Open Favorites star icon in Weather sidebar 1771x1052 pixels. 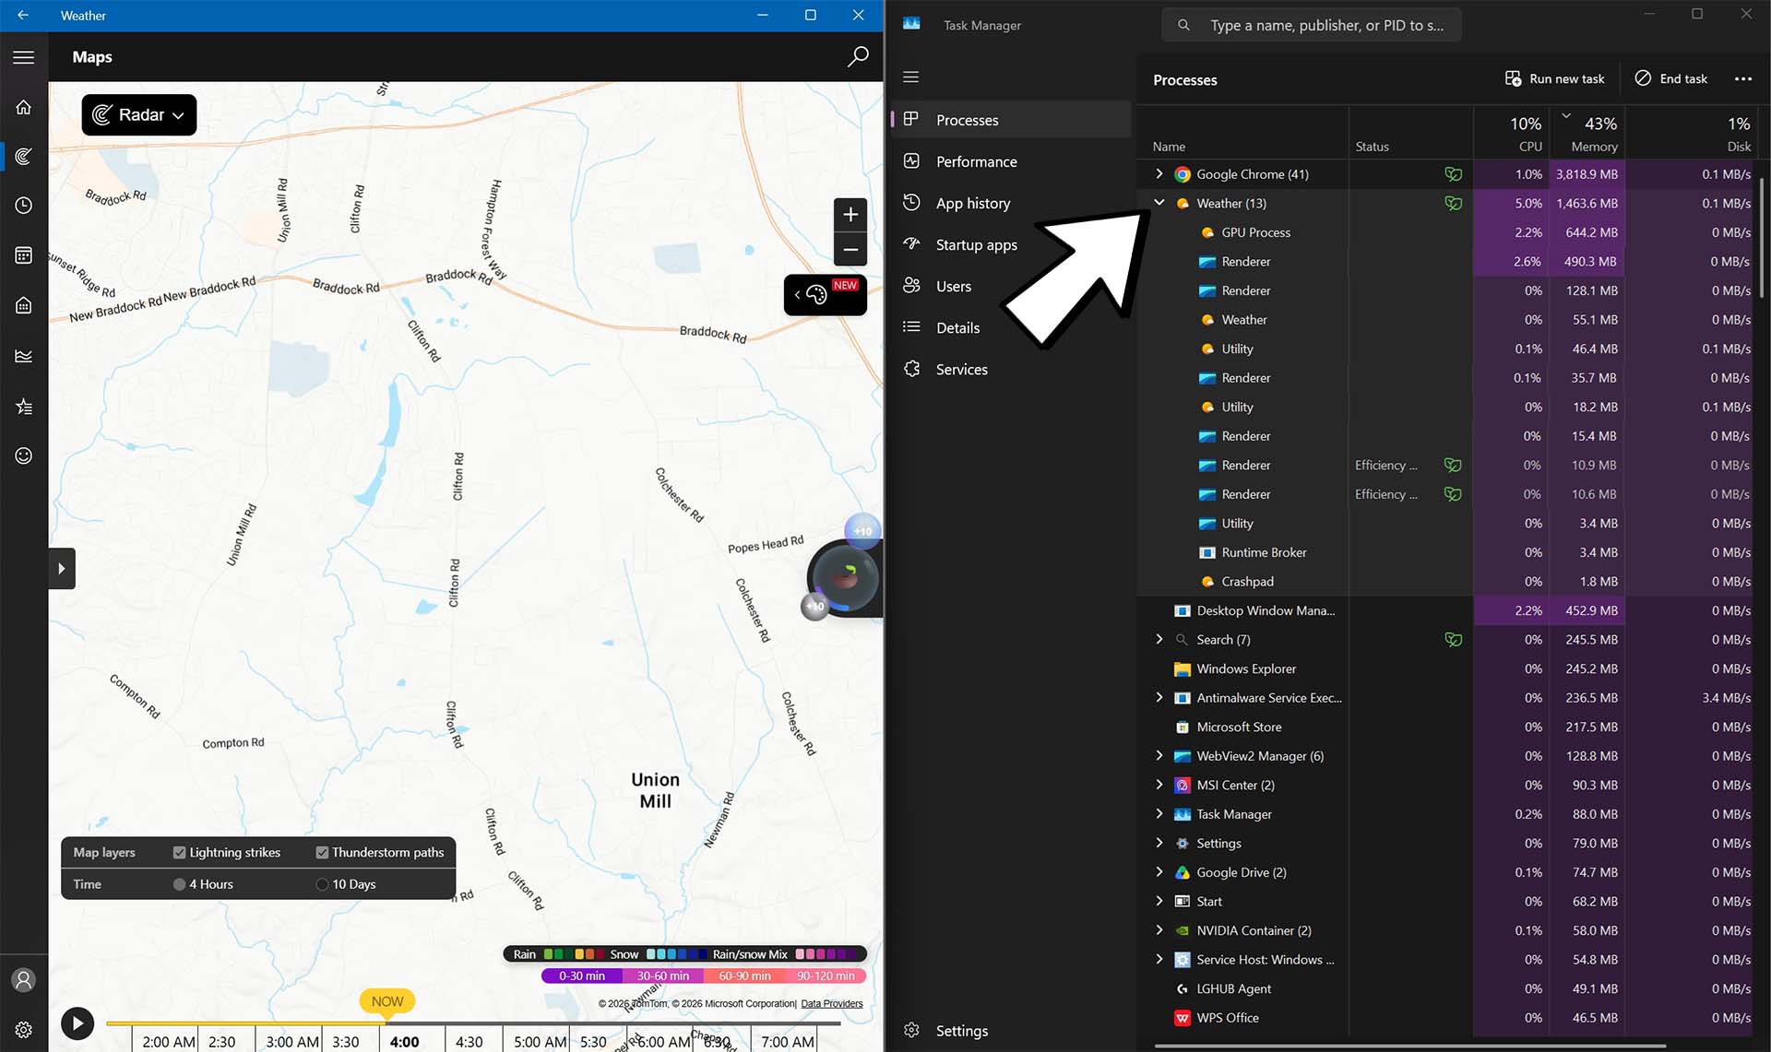[24, 406]
